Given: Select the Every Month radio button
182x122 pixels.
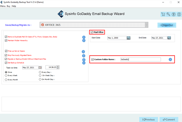Looking at the screenshot, I should click(6, 80).
